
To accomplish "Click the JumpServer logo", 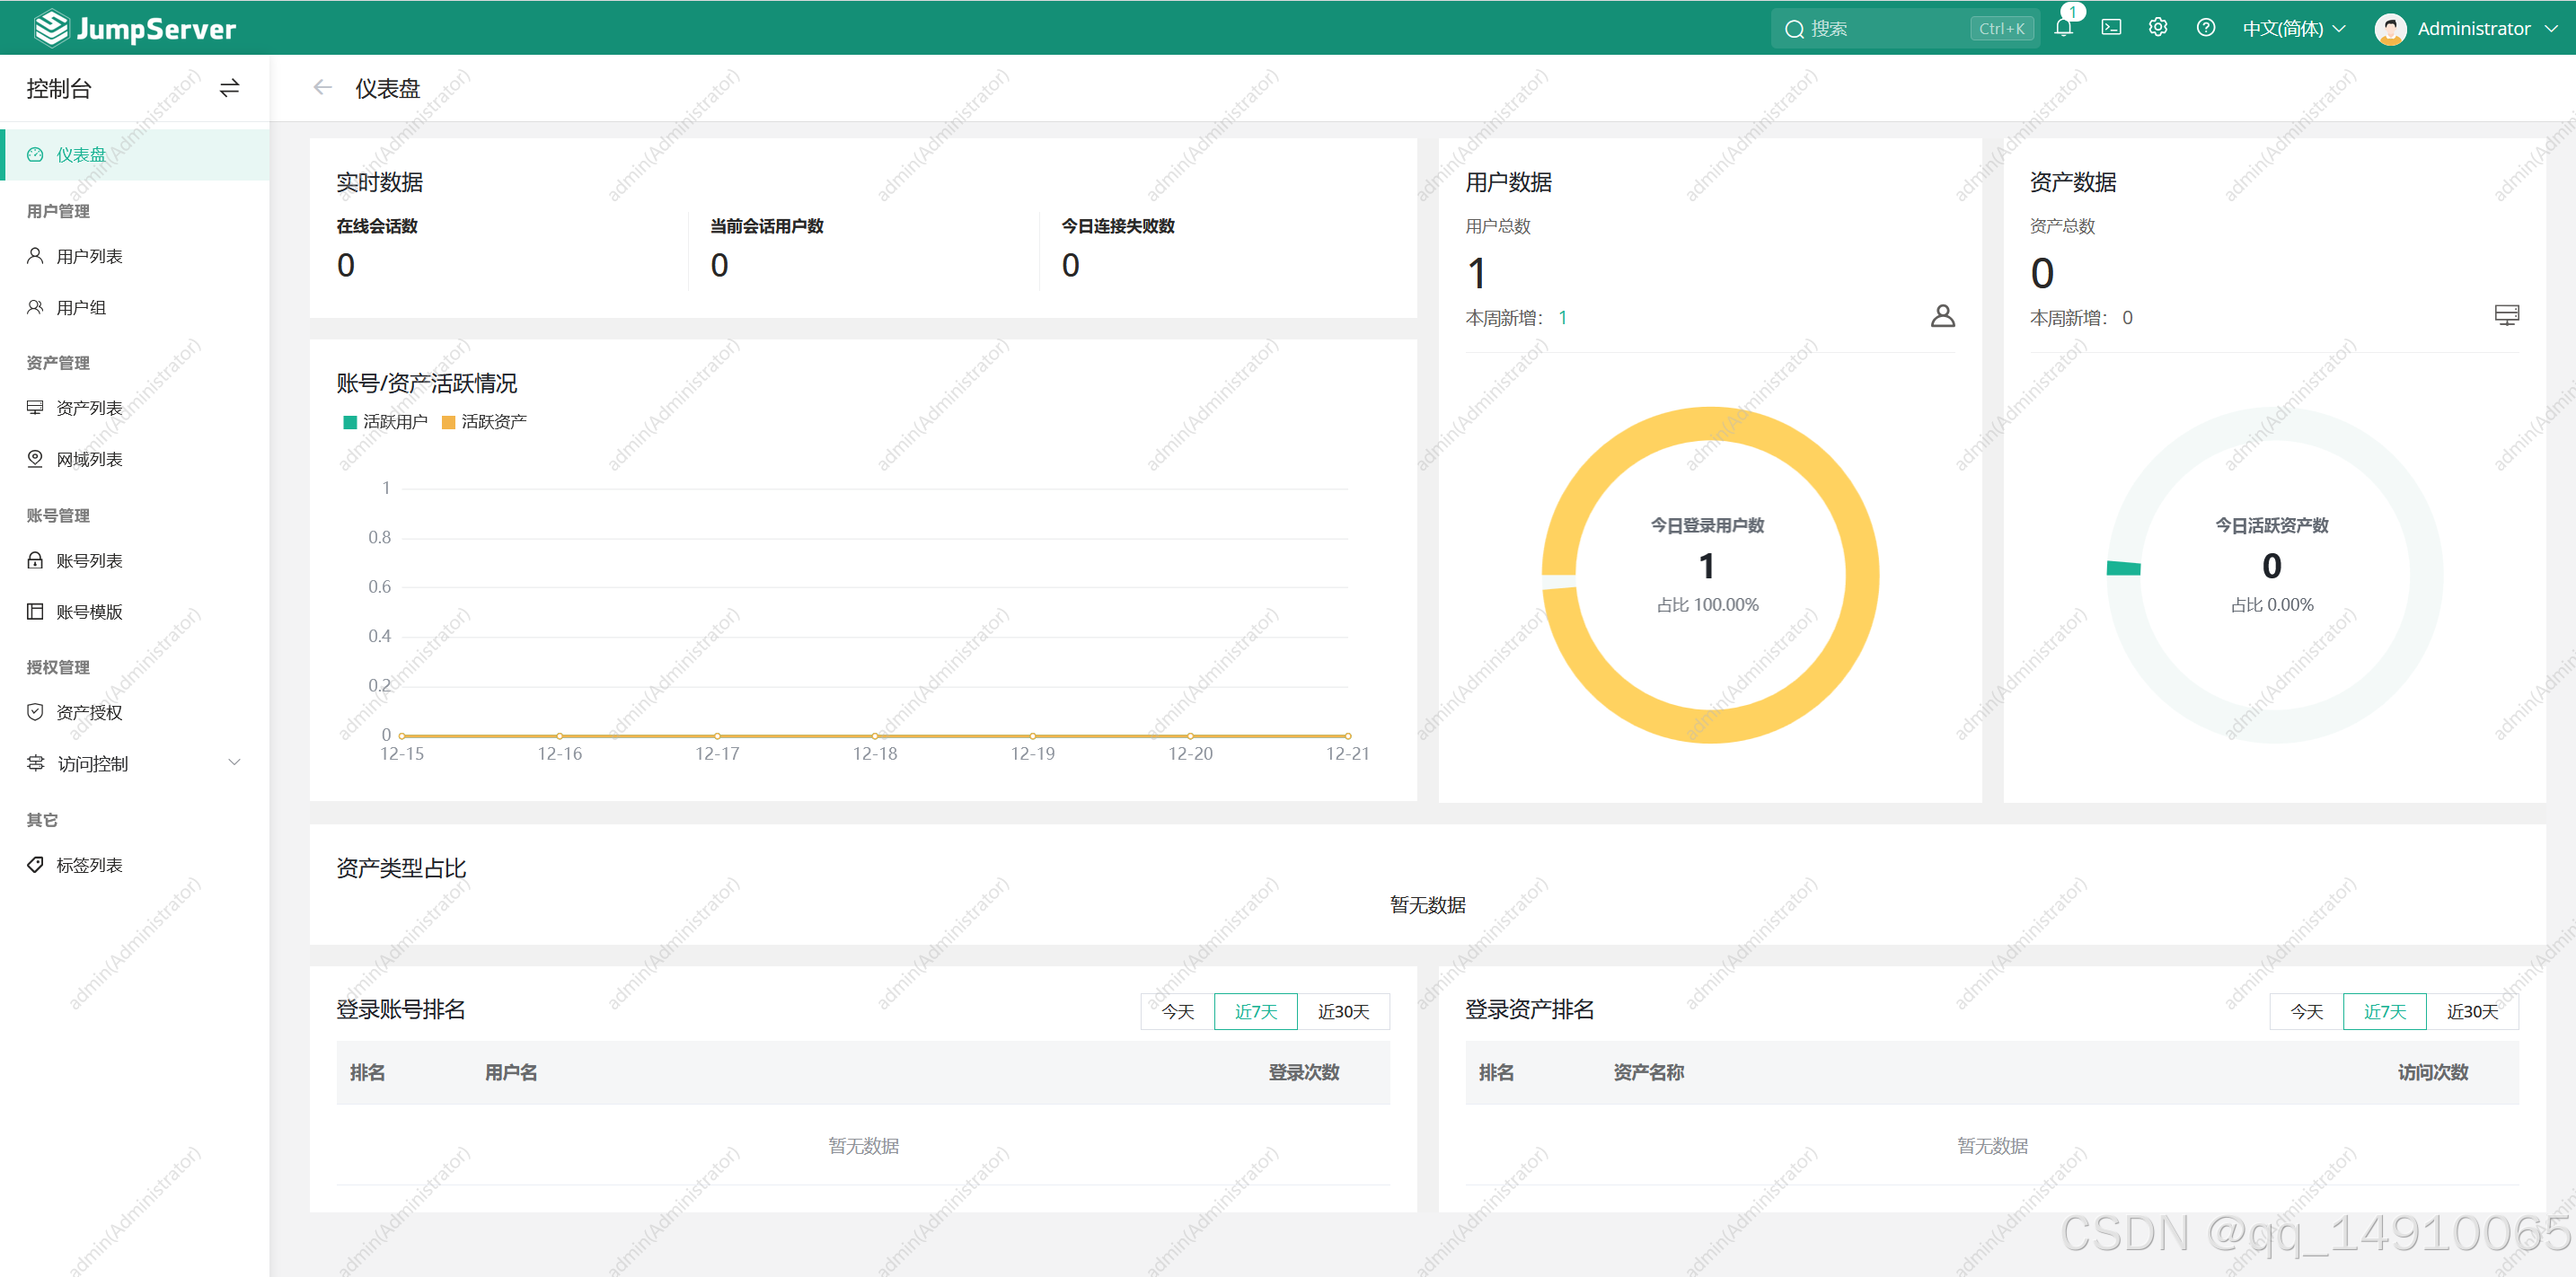I will (x=136, y=28).
